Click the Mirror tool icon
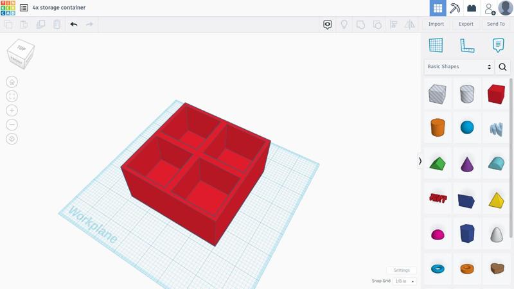The height and width of the screenshot is (289, 514). coord(410,24)
